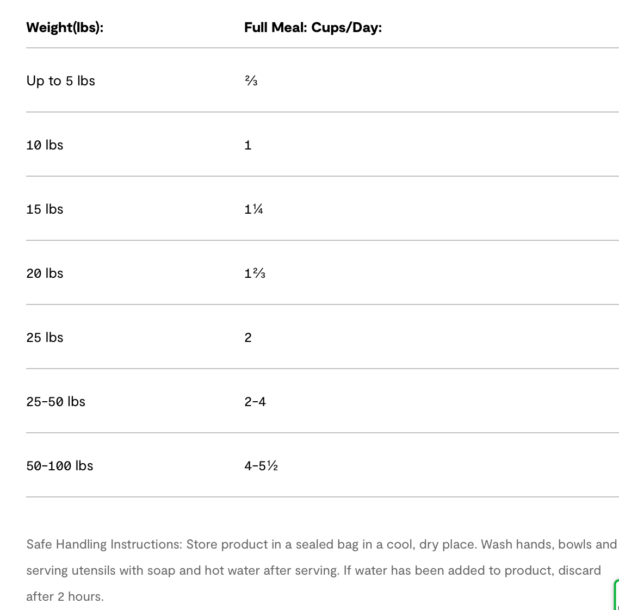Select the "25-50 lbs" weight cell
This screenshot has width=619, height=610.
[55, 402]
